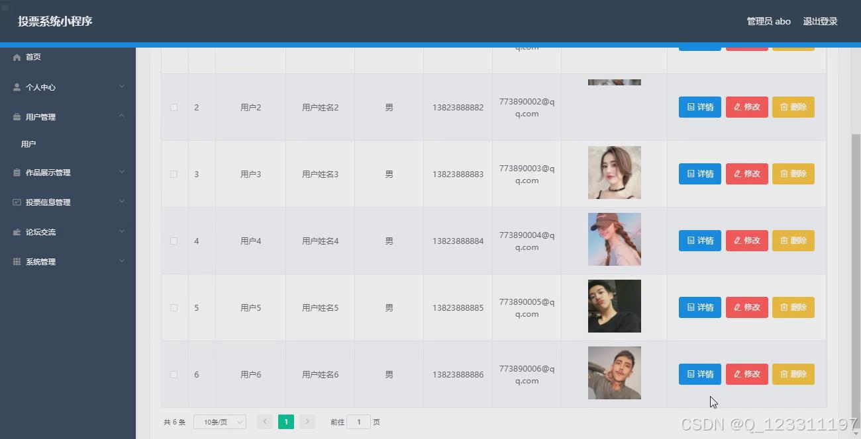This screenshot has width=861, height=439.
Task: Collapse the 用户管理 chevron
Action: tap(122, 116)
